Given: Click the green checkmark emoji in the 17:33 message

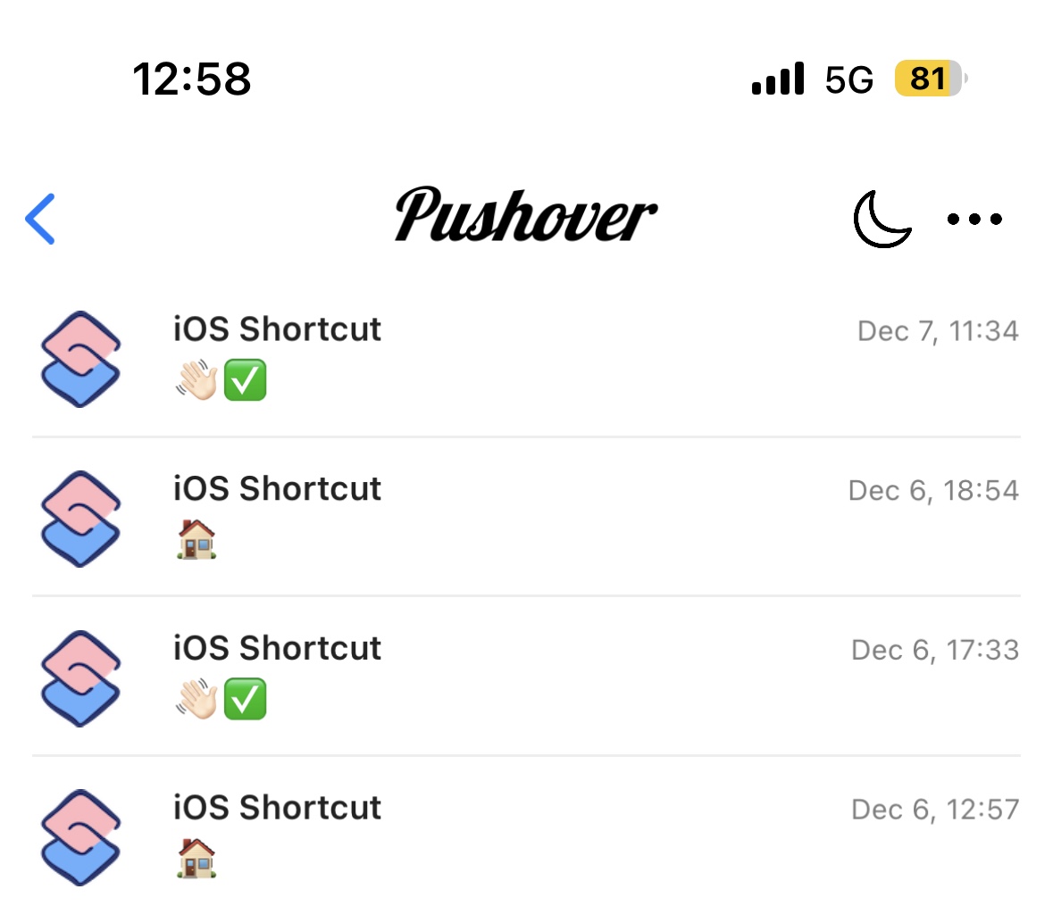Looking at the screenshot, I should pos(245,699).
